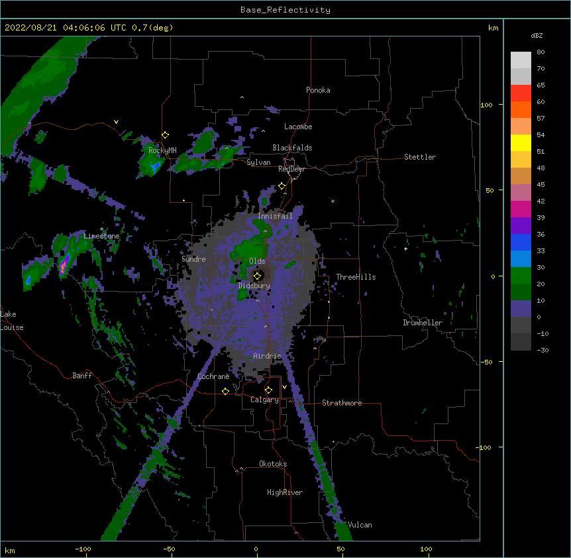Viewport: 571px width, 558px height.
Task: Pick the purple swatch between 39 and 36
Action: pyautogui.click(x=521, y=226)
